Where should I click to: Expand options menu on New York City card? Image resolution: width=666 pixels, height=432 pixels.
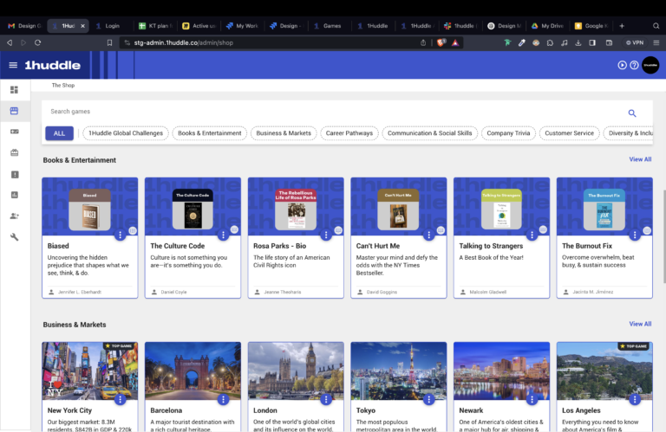(120, 399)
